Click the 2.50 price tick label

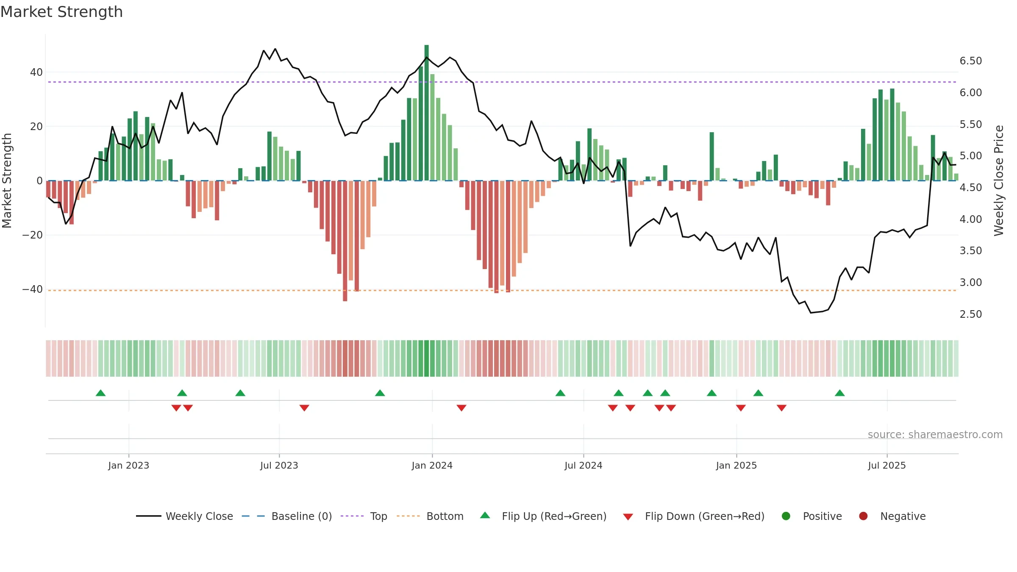971,314
